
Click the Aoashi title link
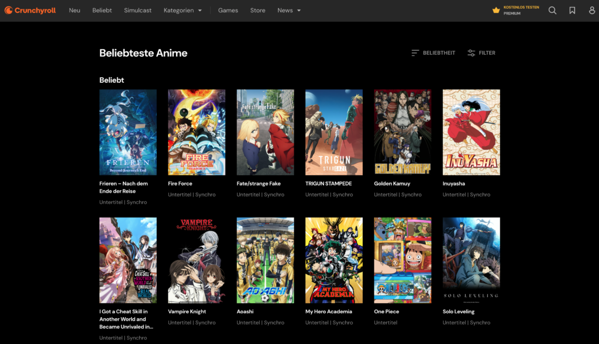click(245, 311)
